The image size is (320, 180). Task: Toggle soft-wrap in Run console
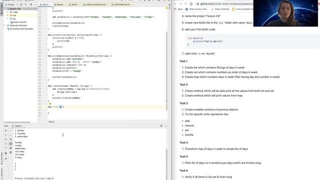coord(10,139)
